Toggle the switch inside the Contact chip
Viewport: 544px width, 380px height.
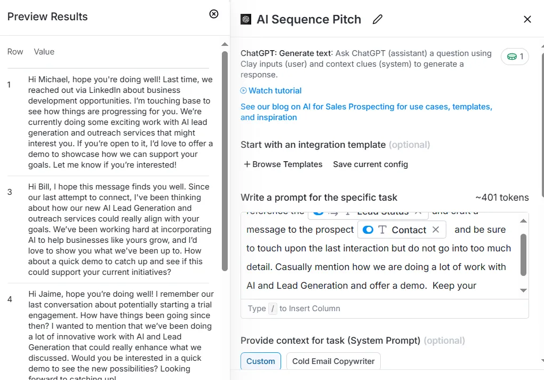[368, 229]
